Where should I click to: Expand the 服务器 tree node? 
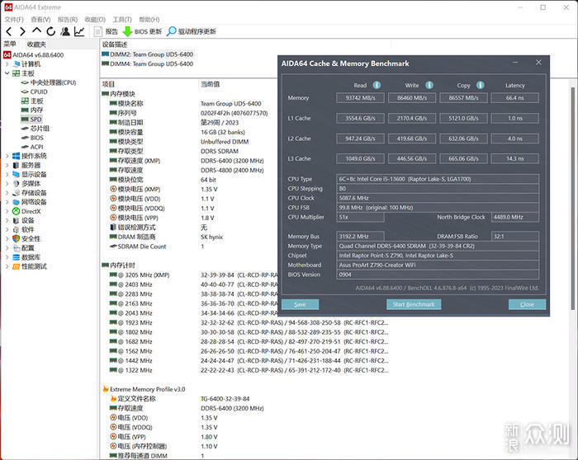[x=7, y=165]
